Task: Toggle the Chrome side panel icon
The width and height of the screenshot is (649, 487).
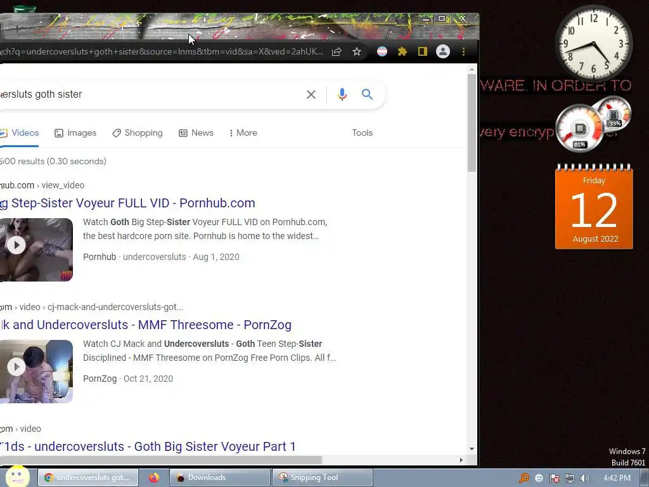Action: pos(422,51)
